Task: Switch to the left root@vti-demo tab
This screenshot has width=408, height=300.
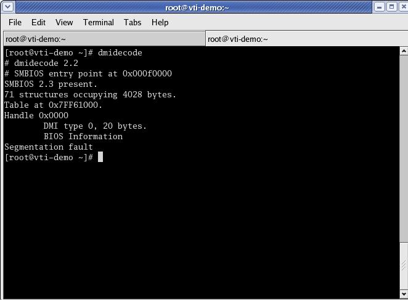Action: pyautogui.click(x=102, y=39)
